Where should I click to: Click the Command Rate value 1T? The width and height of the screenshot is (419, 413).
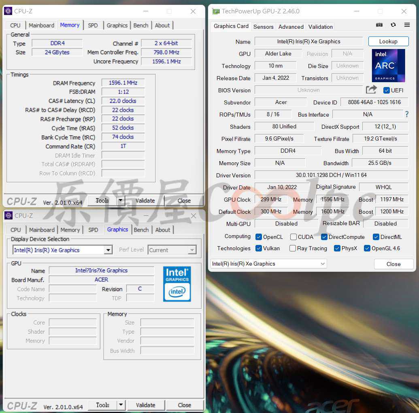pos(123,146)
